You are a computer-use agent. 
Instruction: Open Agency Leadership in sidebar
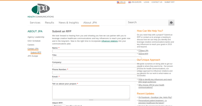(36, 37)
